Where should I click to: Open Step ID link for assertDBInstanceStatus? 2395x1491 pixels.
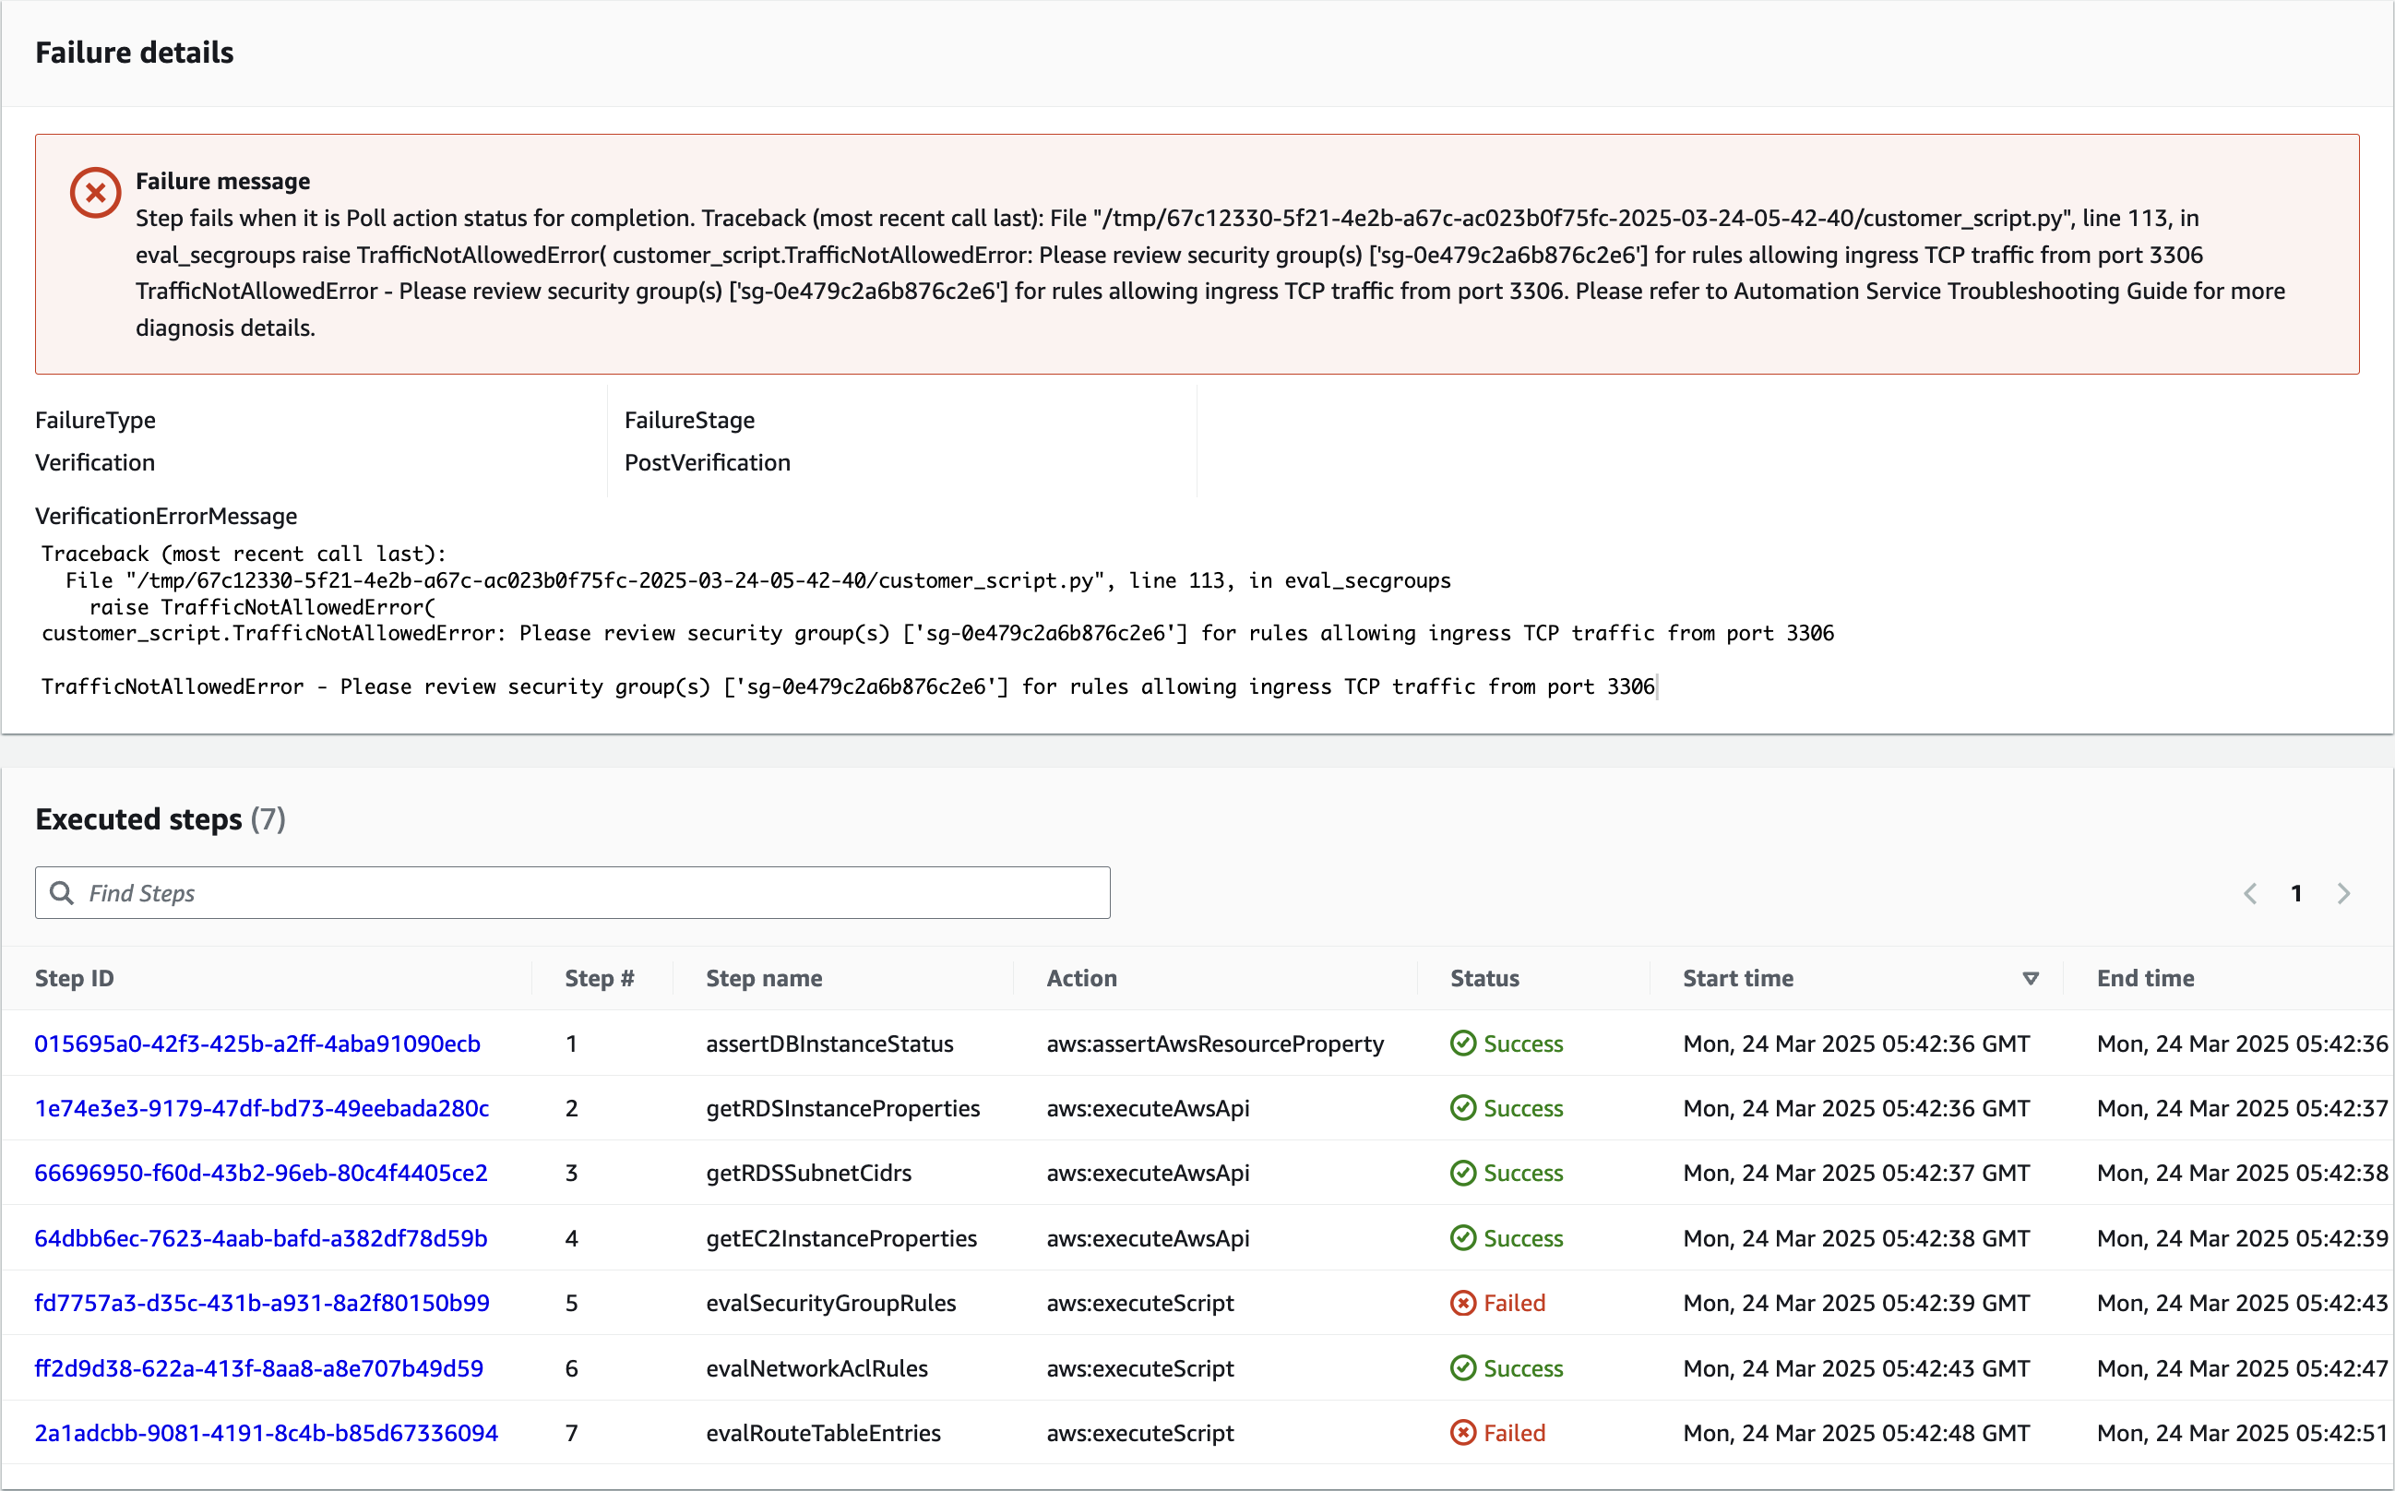258,1043
